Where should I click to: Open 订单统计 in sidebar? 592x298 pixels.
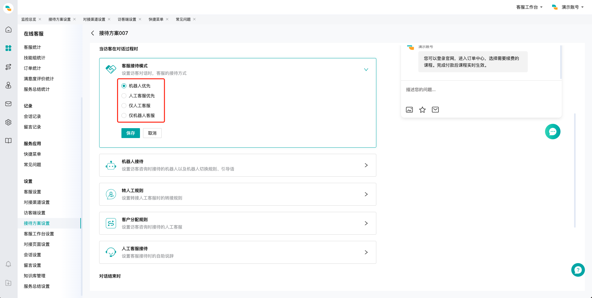pos(32,68)
